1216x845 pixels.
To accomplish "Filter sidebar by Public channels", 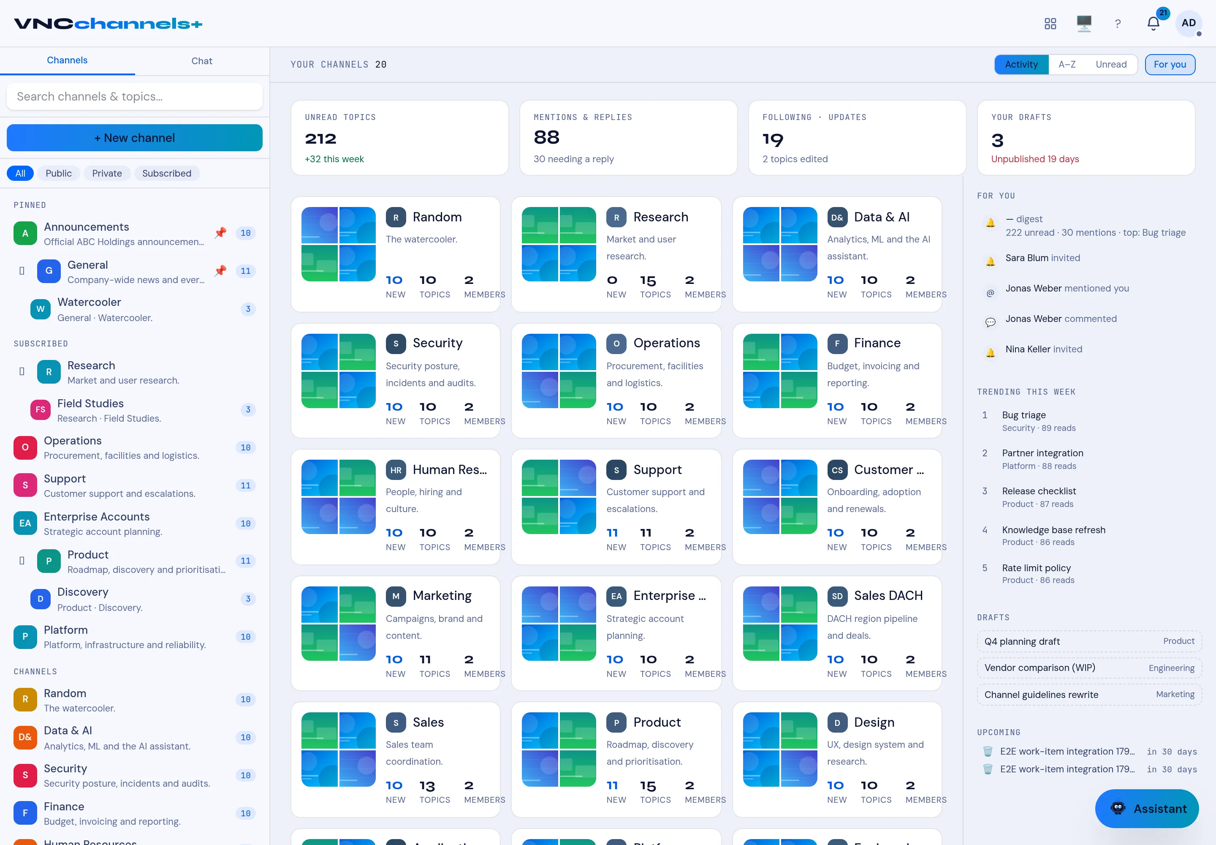I will (58, 173).
